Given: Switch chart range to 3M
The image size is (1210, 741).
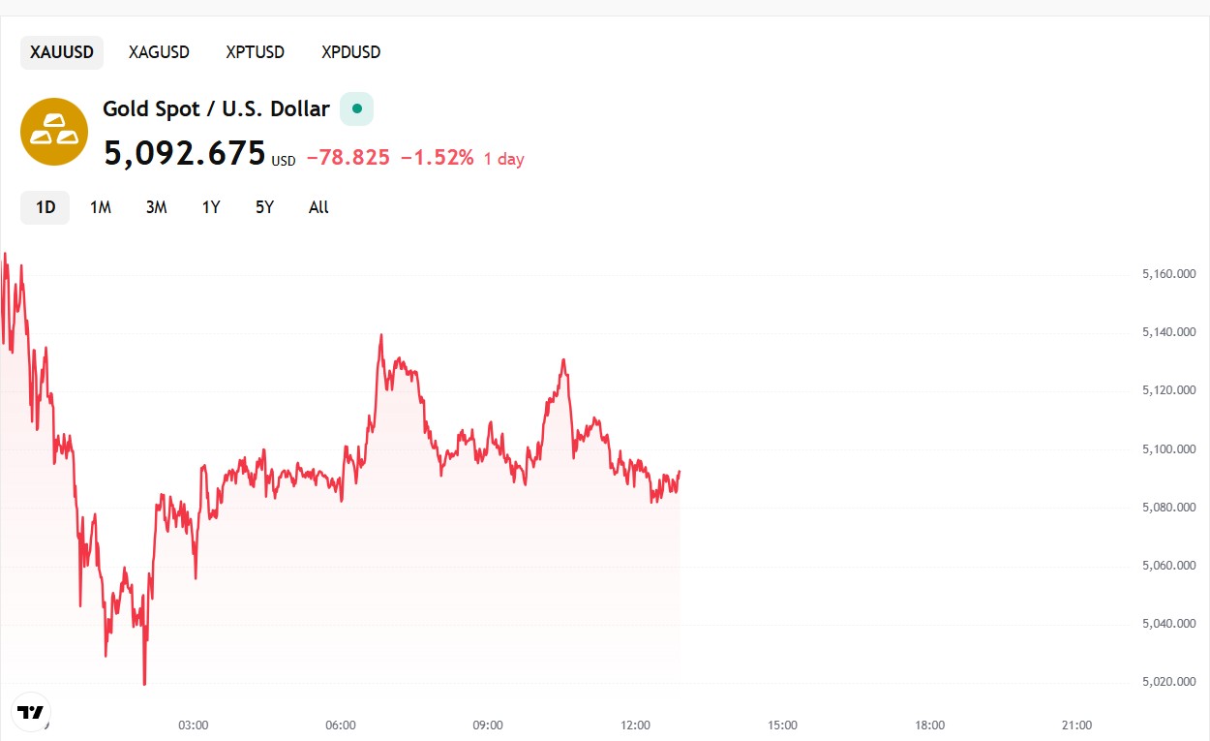Looking at the screenshot, I should (156, 207).
